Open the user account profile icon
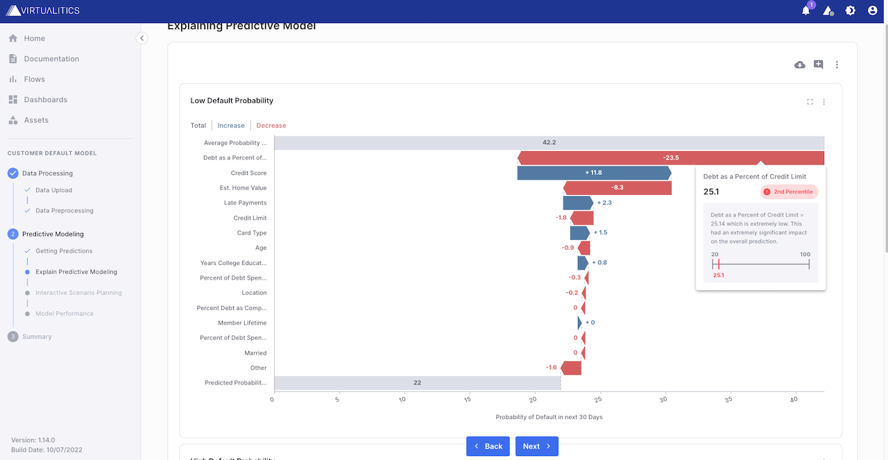This screenshot has height=460, width=888. click(x=871, y=10)
